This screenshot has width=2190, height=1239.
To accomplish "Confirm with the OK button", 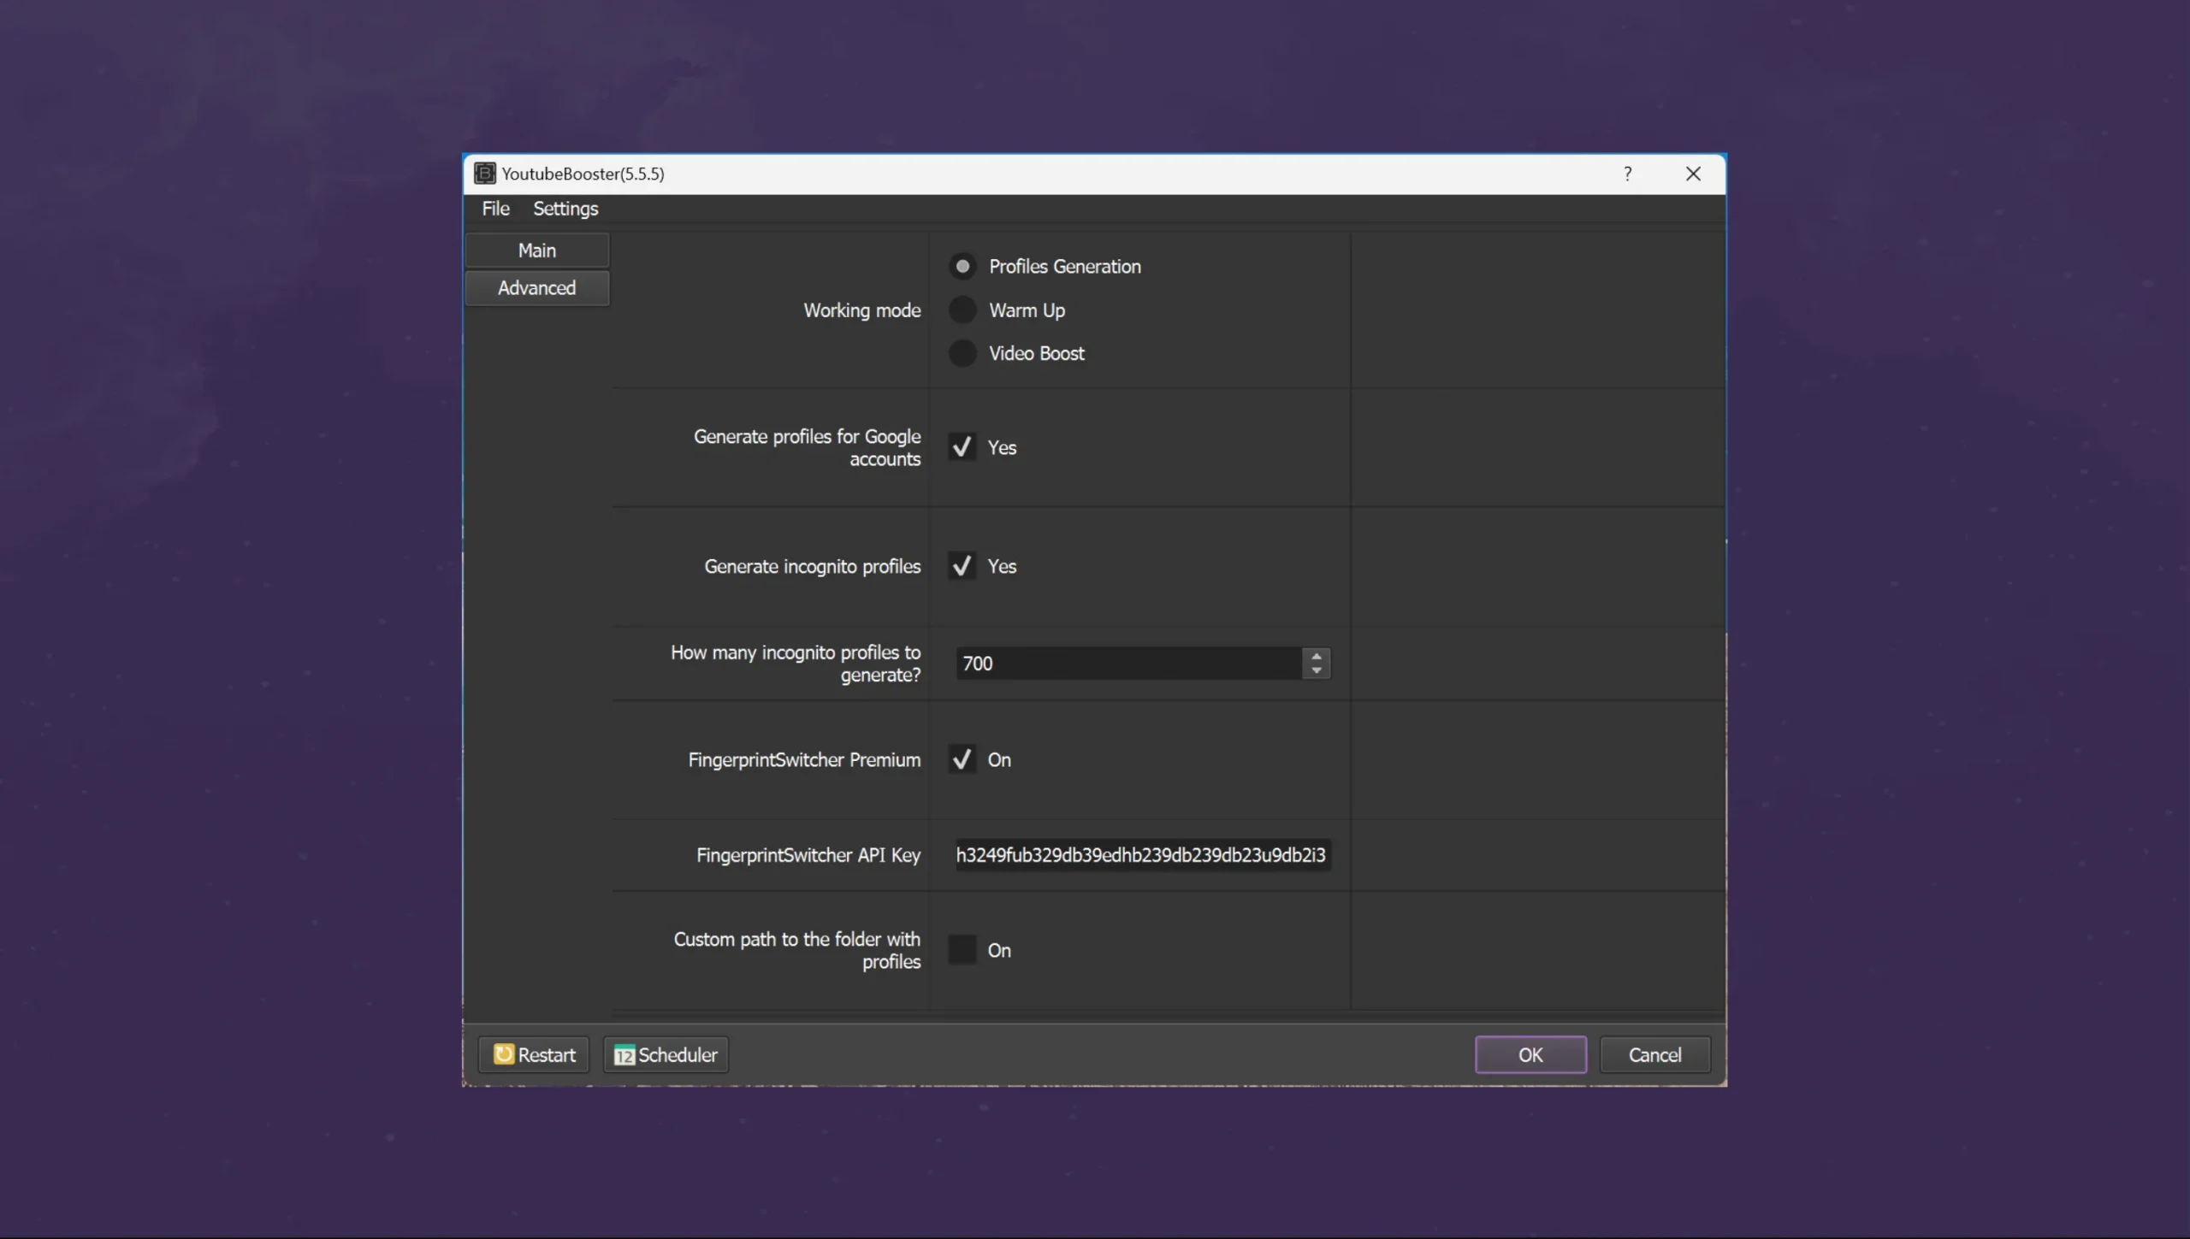I will [x=1530, y=1054].
